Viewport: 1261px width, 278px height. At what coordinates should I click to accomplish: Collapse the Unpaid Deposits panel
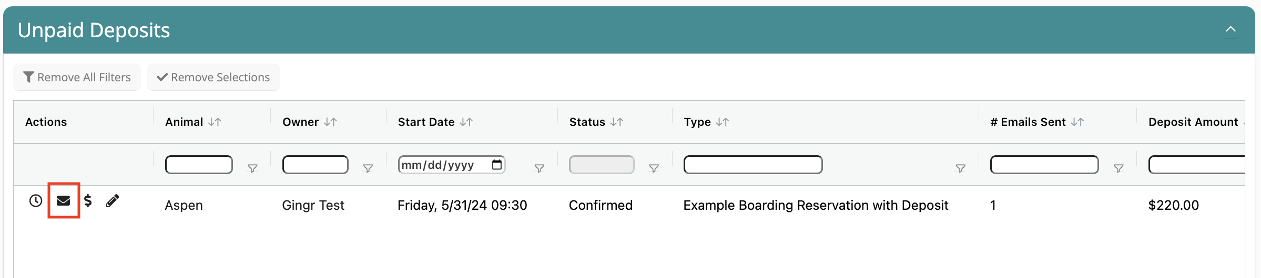(1231, 29)
